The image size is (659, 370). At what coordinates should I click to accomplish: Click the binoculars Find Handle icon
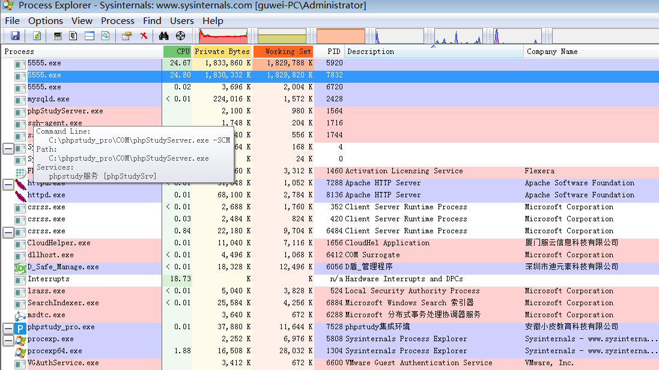163,36
